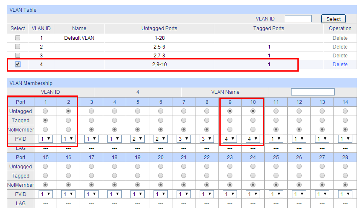Set port 3 to Untagged
This screenshot has width=362, height=214.
(x=91, y=111)
